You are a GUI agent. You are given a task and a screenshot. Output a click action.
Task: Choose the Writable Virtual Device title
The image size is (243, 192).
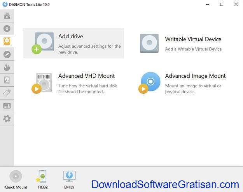(193, 39)
